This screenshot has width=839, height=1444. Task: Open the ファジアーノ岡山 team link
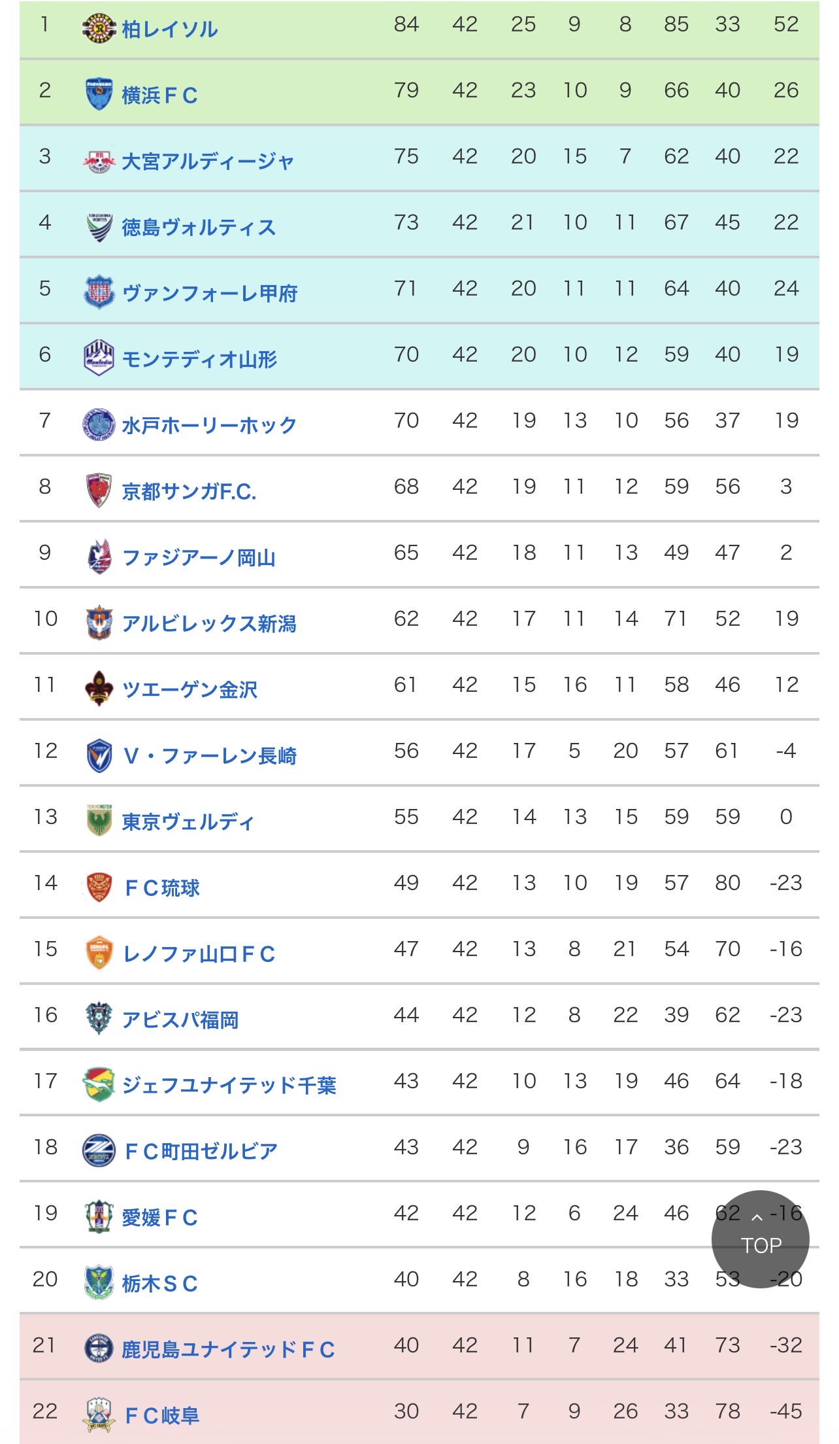coord(199,558)
